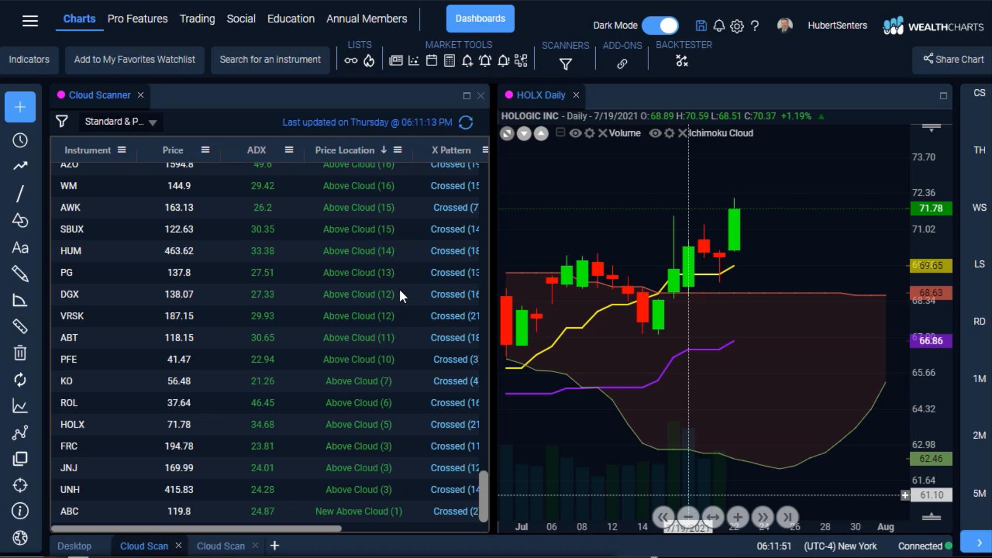This screenshot has height=558, width=992.
Task: Click the help question mark icon
Action: [x=755, y=26]
